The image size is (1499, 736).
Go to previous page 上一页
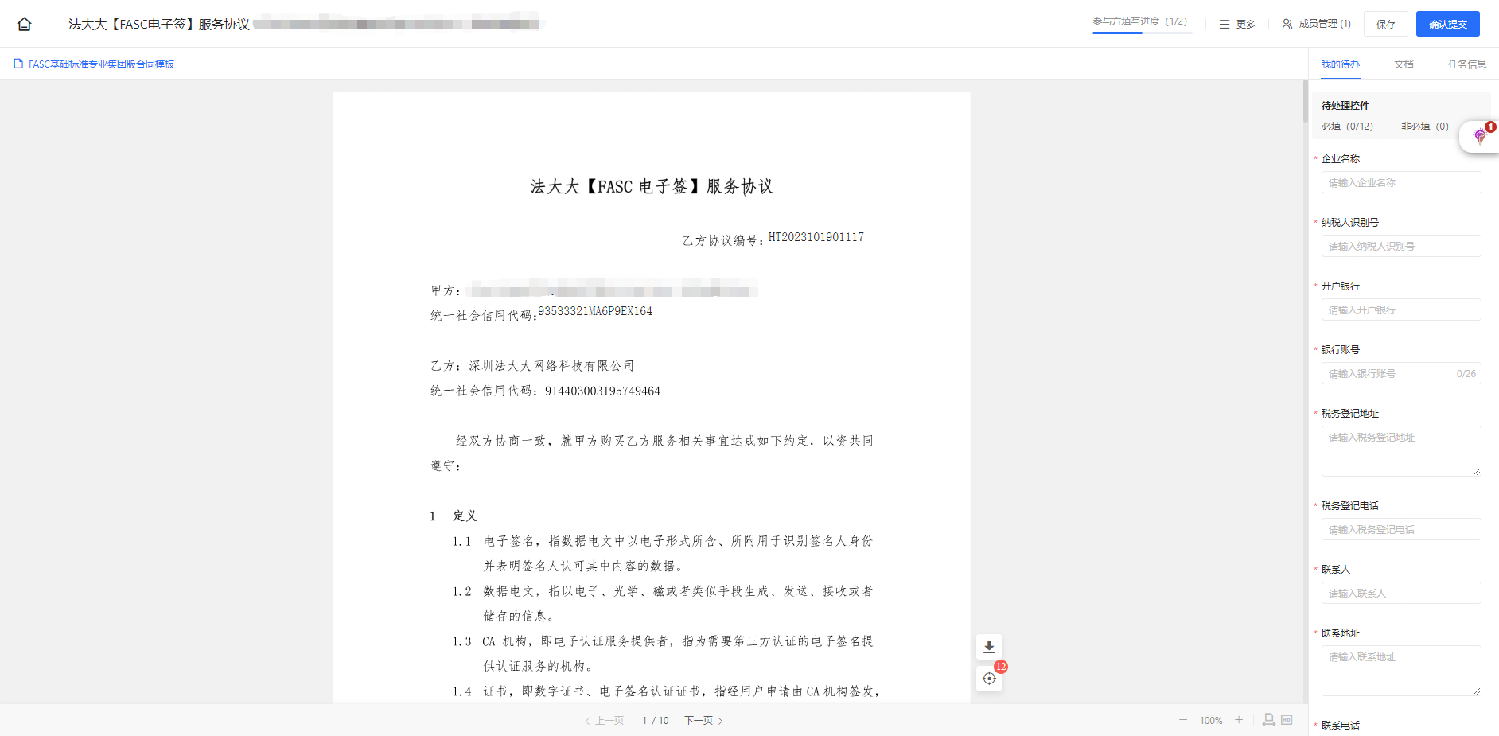pos(604,721)
